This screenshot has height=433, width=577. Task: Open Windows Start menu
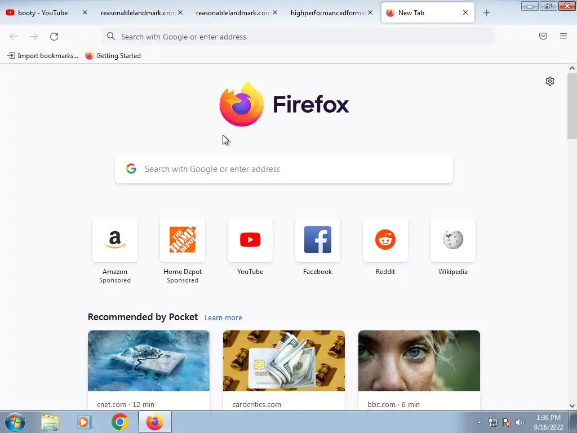pyautogui.click(x=15, y=422)
